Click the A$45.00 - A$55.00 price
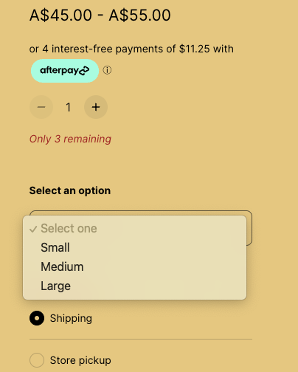The width and height of the screenshot is (298, 372). coord(100,15)
